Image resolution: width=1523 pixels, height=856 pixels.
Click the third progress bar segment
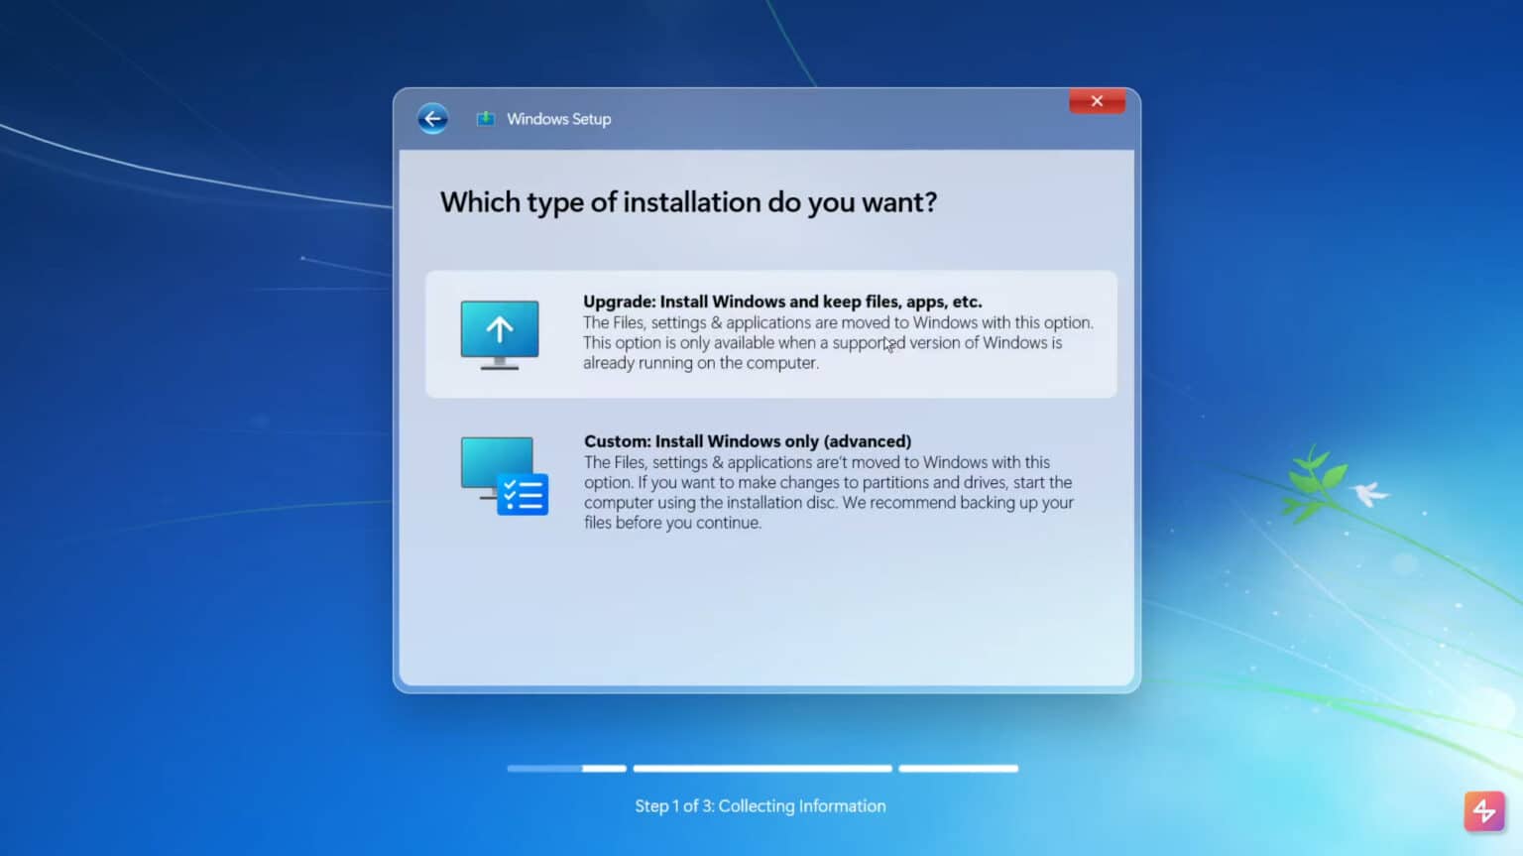[x=958, y=768]
